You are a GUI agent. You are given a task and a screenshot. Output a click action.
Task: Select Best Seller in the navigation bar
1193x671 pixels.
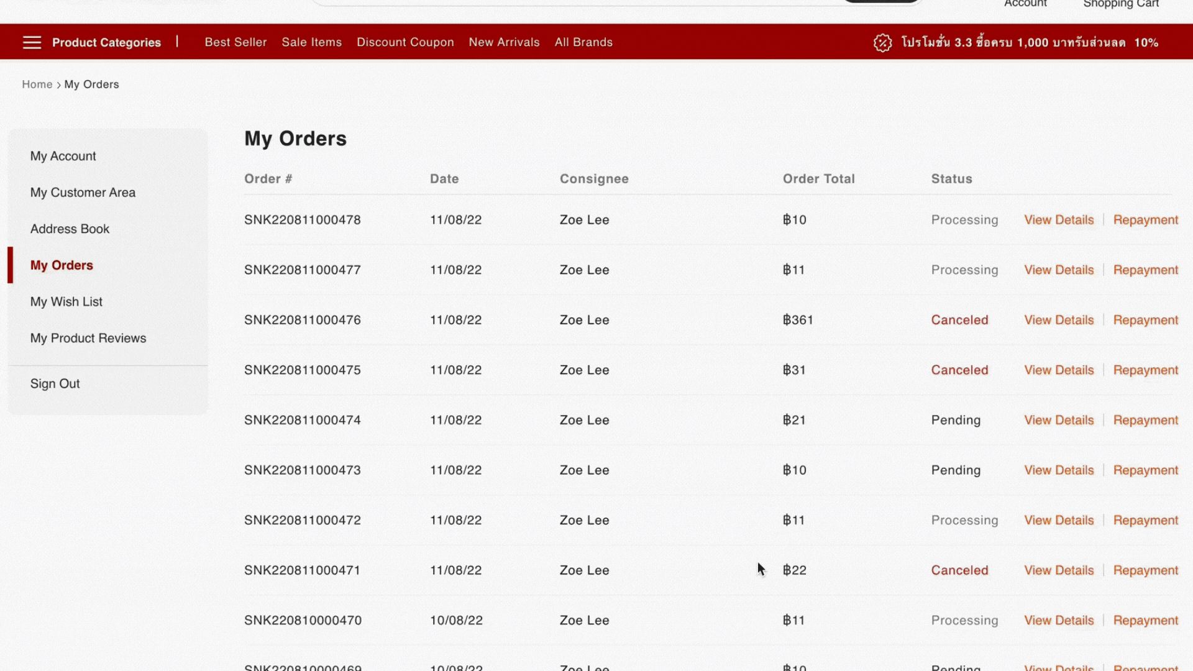(x=235, y=42)
